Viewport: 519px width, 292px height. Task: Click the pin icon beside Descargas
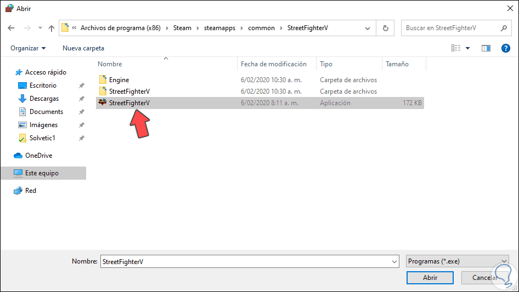81,99
